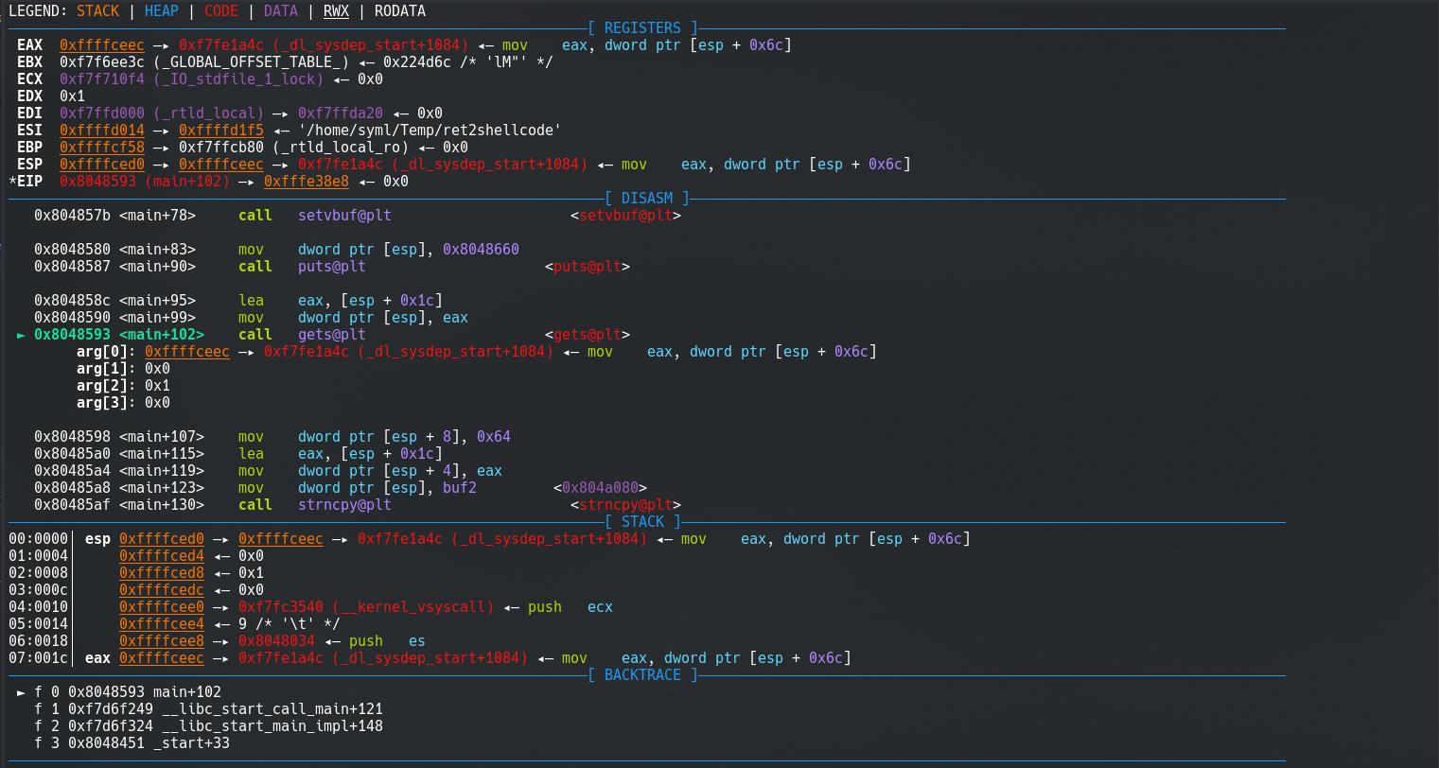The image size is (1439, 768).
Task: Click the gets@plt call at main+102
Action: pos(331,335)
